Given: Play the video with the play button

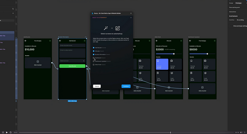Looking at the screenshot, I should pyautogui.click(x=7, y=132).
